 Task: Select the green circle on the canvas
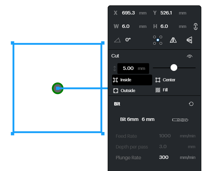pyautogui.click(x=58, y=88)
